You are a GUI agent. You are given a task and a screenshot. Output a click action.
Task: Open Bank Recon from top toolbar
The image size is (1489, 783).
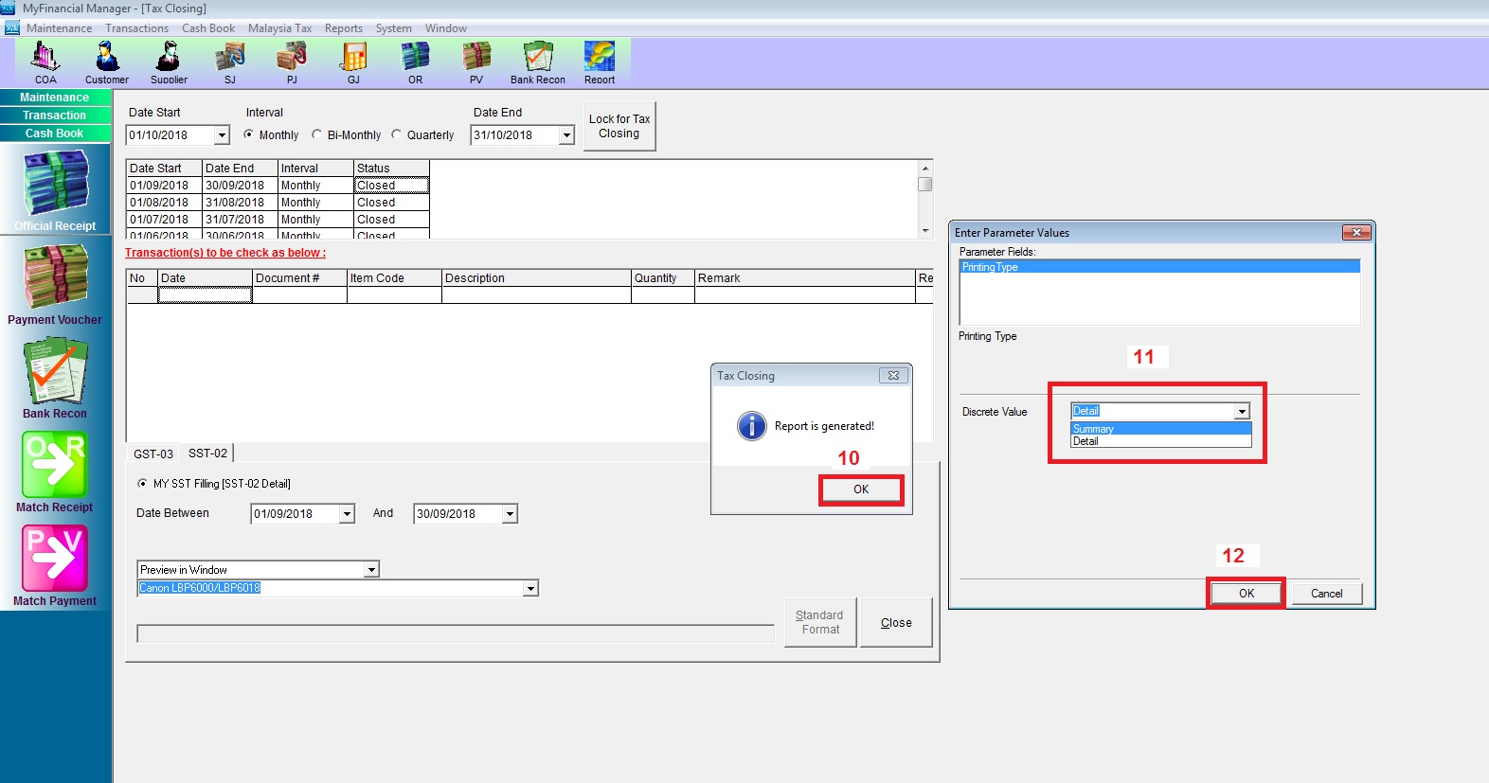click(537, 61)
